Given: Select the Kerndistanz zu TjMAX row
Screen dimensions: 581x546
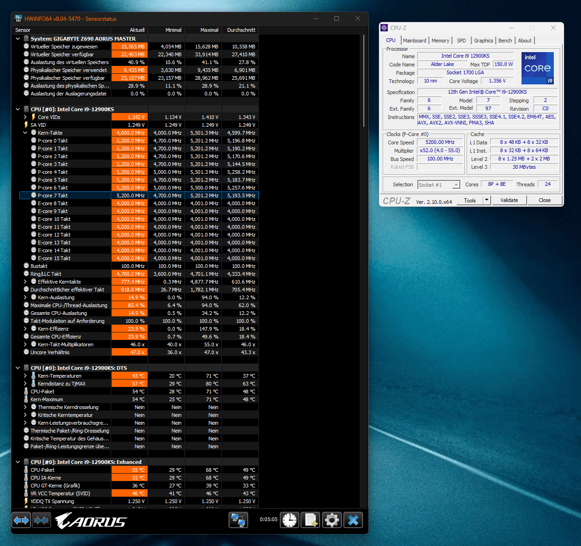Looking at the screenshot, I should pyautogui.click(x=139, y=384).
